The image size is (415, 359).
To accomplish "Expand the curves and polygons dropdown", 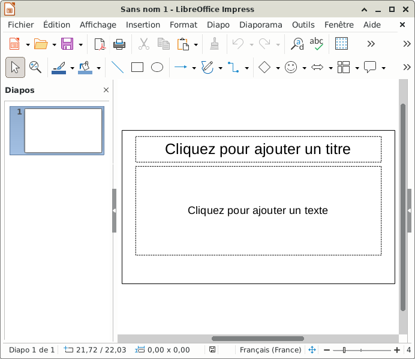I will (221, 68).
